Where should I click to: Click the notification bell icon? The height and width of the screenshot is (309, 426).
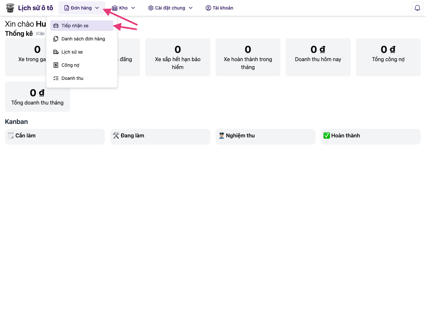pos(417,8)
